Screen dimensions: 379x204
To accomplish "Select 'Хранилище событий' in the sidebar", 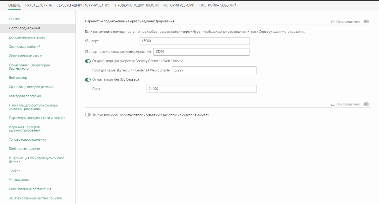I will 25,47.
